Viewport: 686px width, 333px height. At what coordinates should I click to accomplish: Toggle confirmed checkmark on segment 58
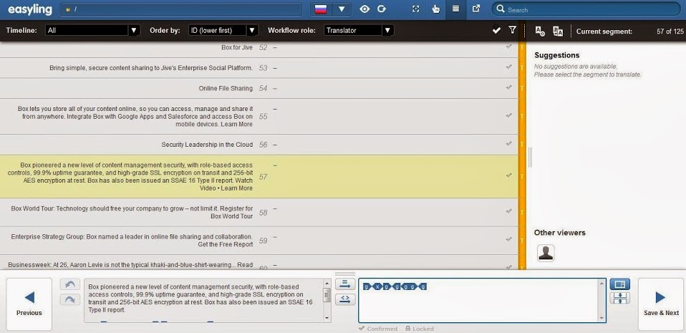[x=508, y=211]
